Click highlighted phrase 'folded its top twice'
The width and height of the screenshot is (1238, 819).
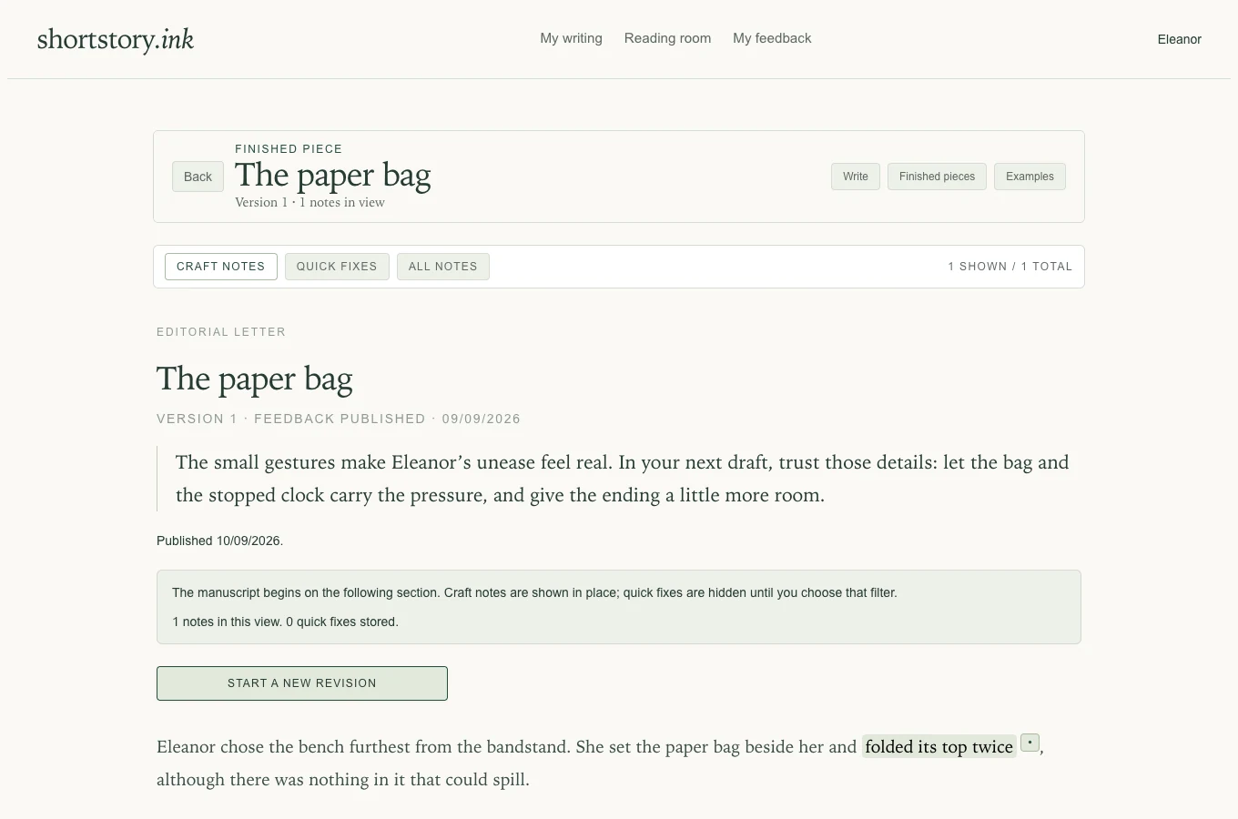point(939,746)
